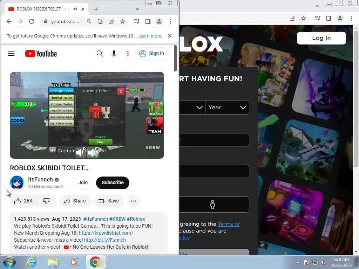
Task: Click the forward navigation arrow in YouTube window
Action: 20,21
